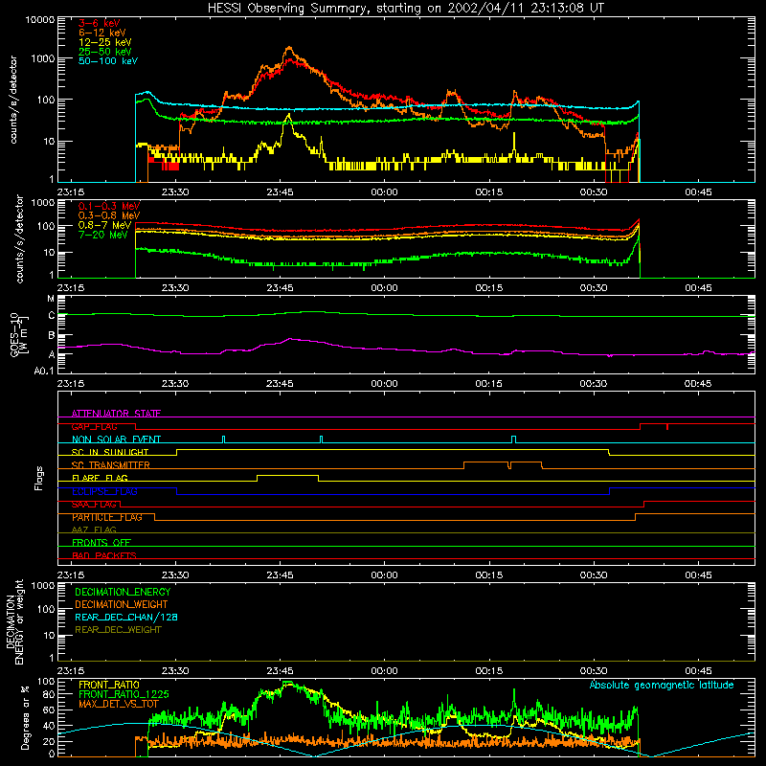Click the DECIMATION ENERGY or weight axis label
The image size is (766, 766).
pyautogui.click(x=14, y=621)
